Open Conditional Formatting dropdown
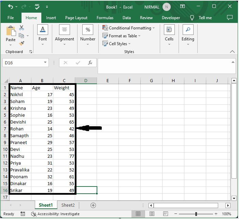239x219 pixels. [128, 28]
